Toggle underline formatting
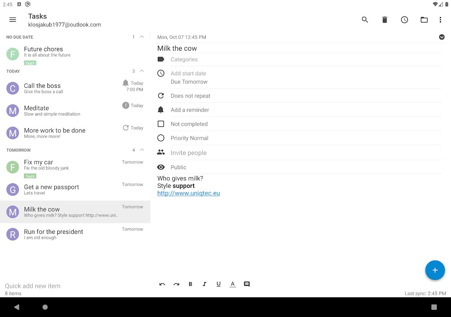 (x=218, y=284)
